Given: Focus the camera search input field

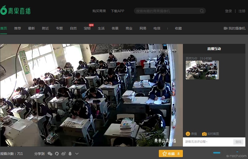Looking at the screenshot, I should pos(167,11).
